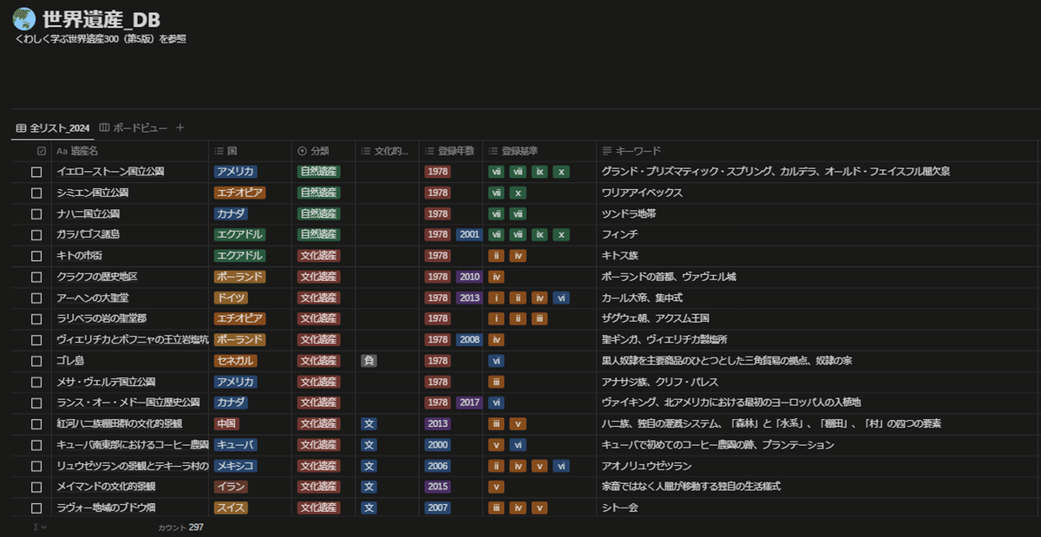Screen dimensions: 1041x537
Task: Open the 分類 column header menu
Action: pos(323,151)
